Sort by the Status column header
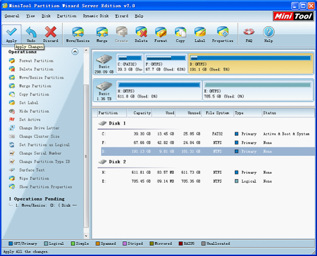317x256 pixels. point(288,113)
